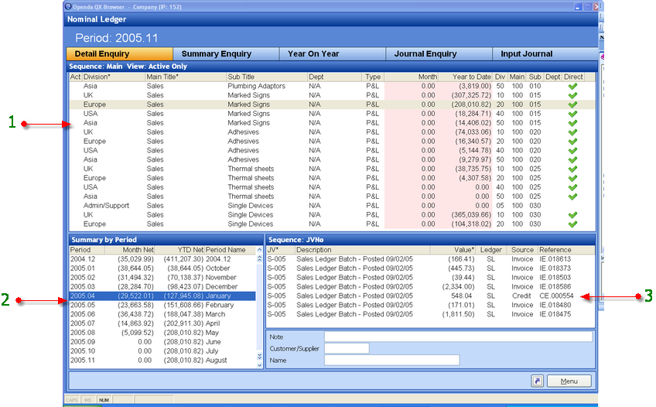Click the Customer/Supplier input field
Viewport: 656px width, 407px height.
[347, 348]
